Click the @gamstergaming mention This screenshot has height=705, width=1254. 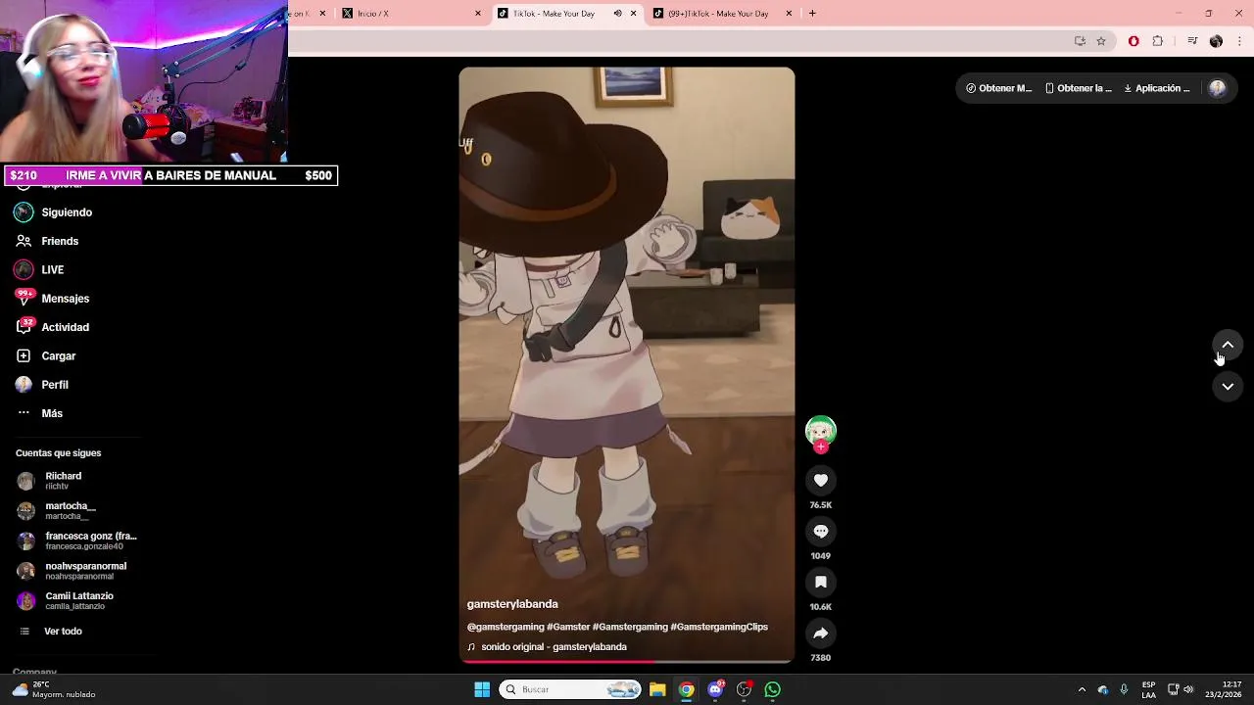point(506,627)
